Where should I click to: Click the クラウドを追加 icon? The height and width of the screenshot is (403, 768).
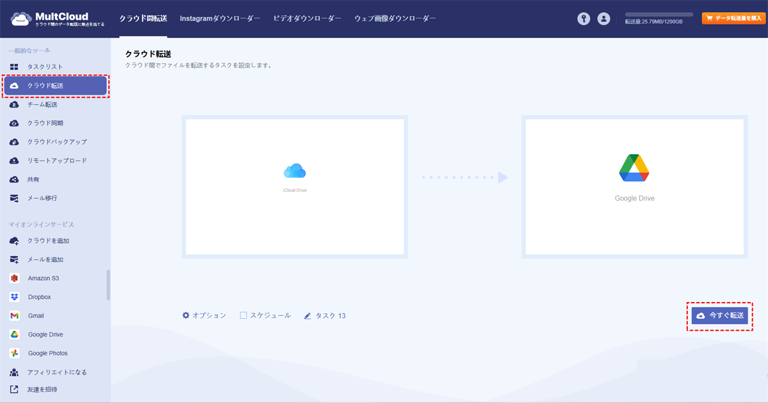pyautogui.click(x=14, y=241)
